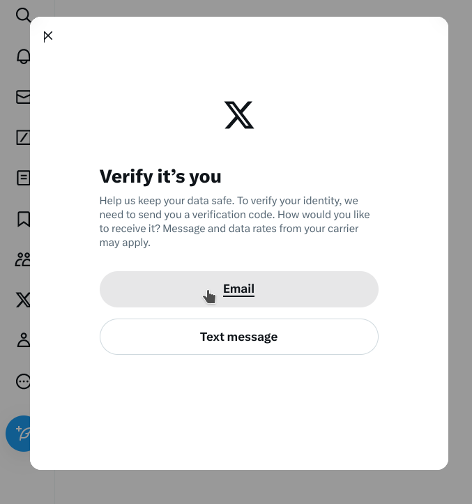Go to Messages envelope icon
This screenshot has width=472, height=504.
pyautogui.click(x=23, y=97)
